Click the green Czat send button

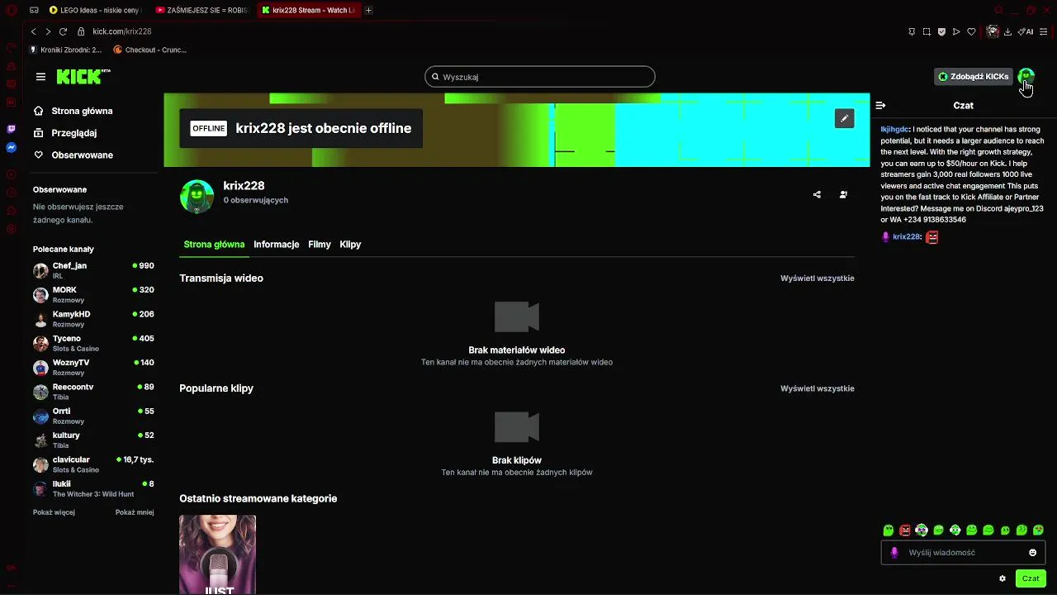pyautogui.click(x=1031, y=578)
